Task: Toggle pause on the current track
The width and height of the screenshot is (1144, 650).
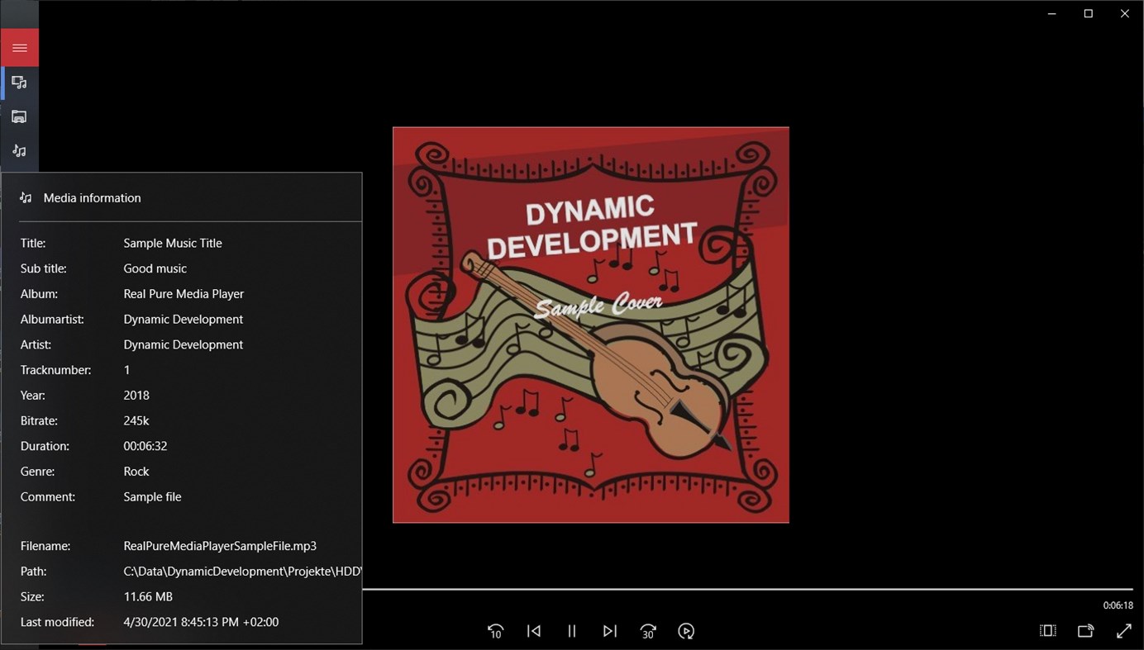Action: pyautogui.click(x=572, y=630)
